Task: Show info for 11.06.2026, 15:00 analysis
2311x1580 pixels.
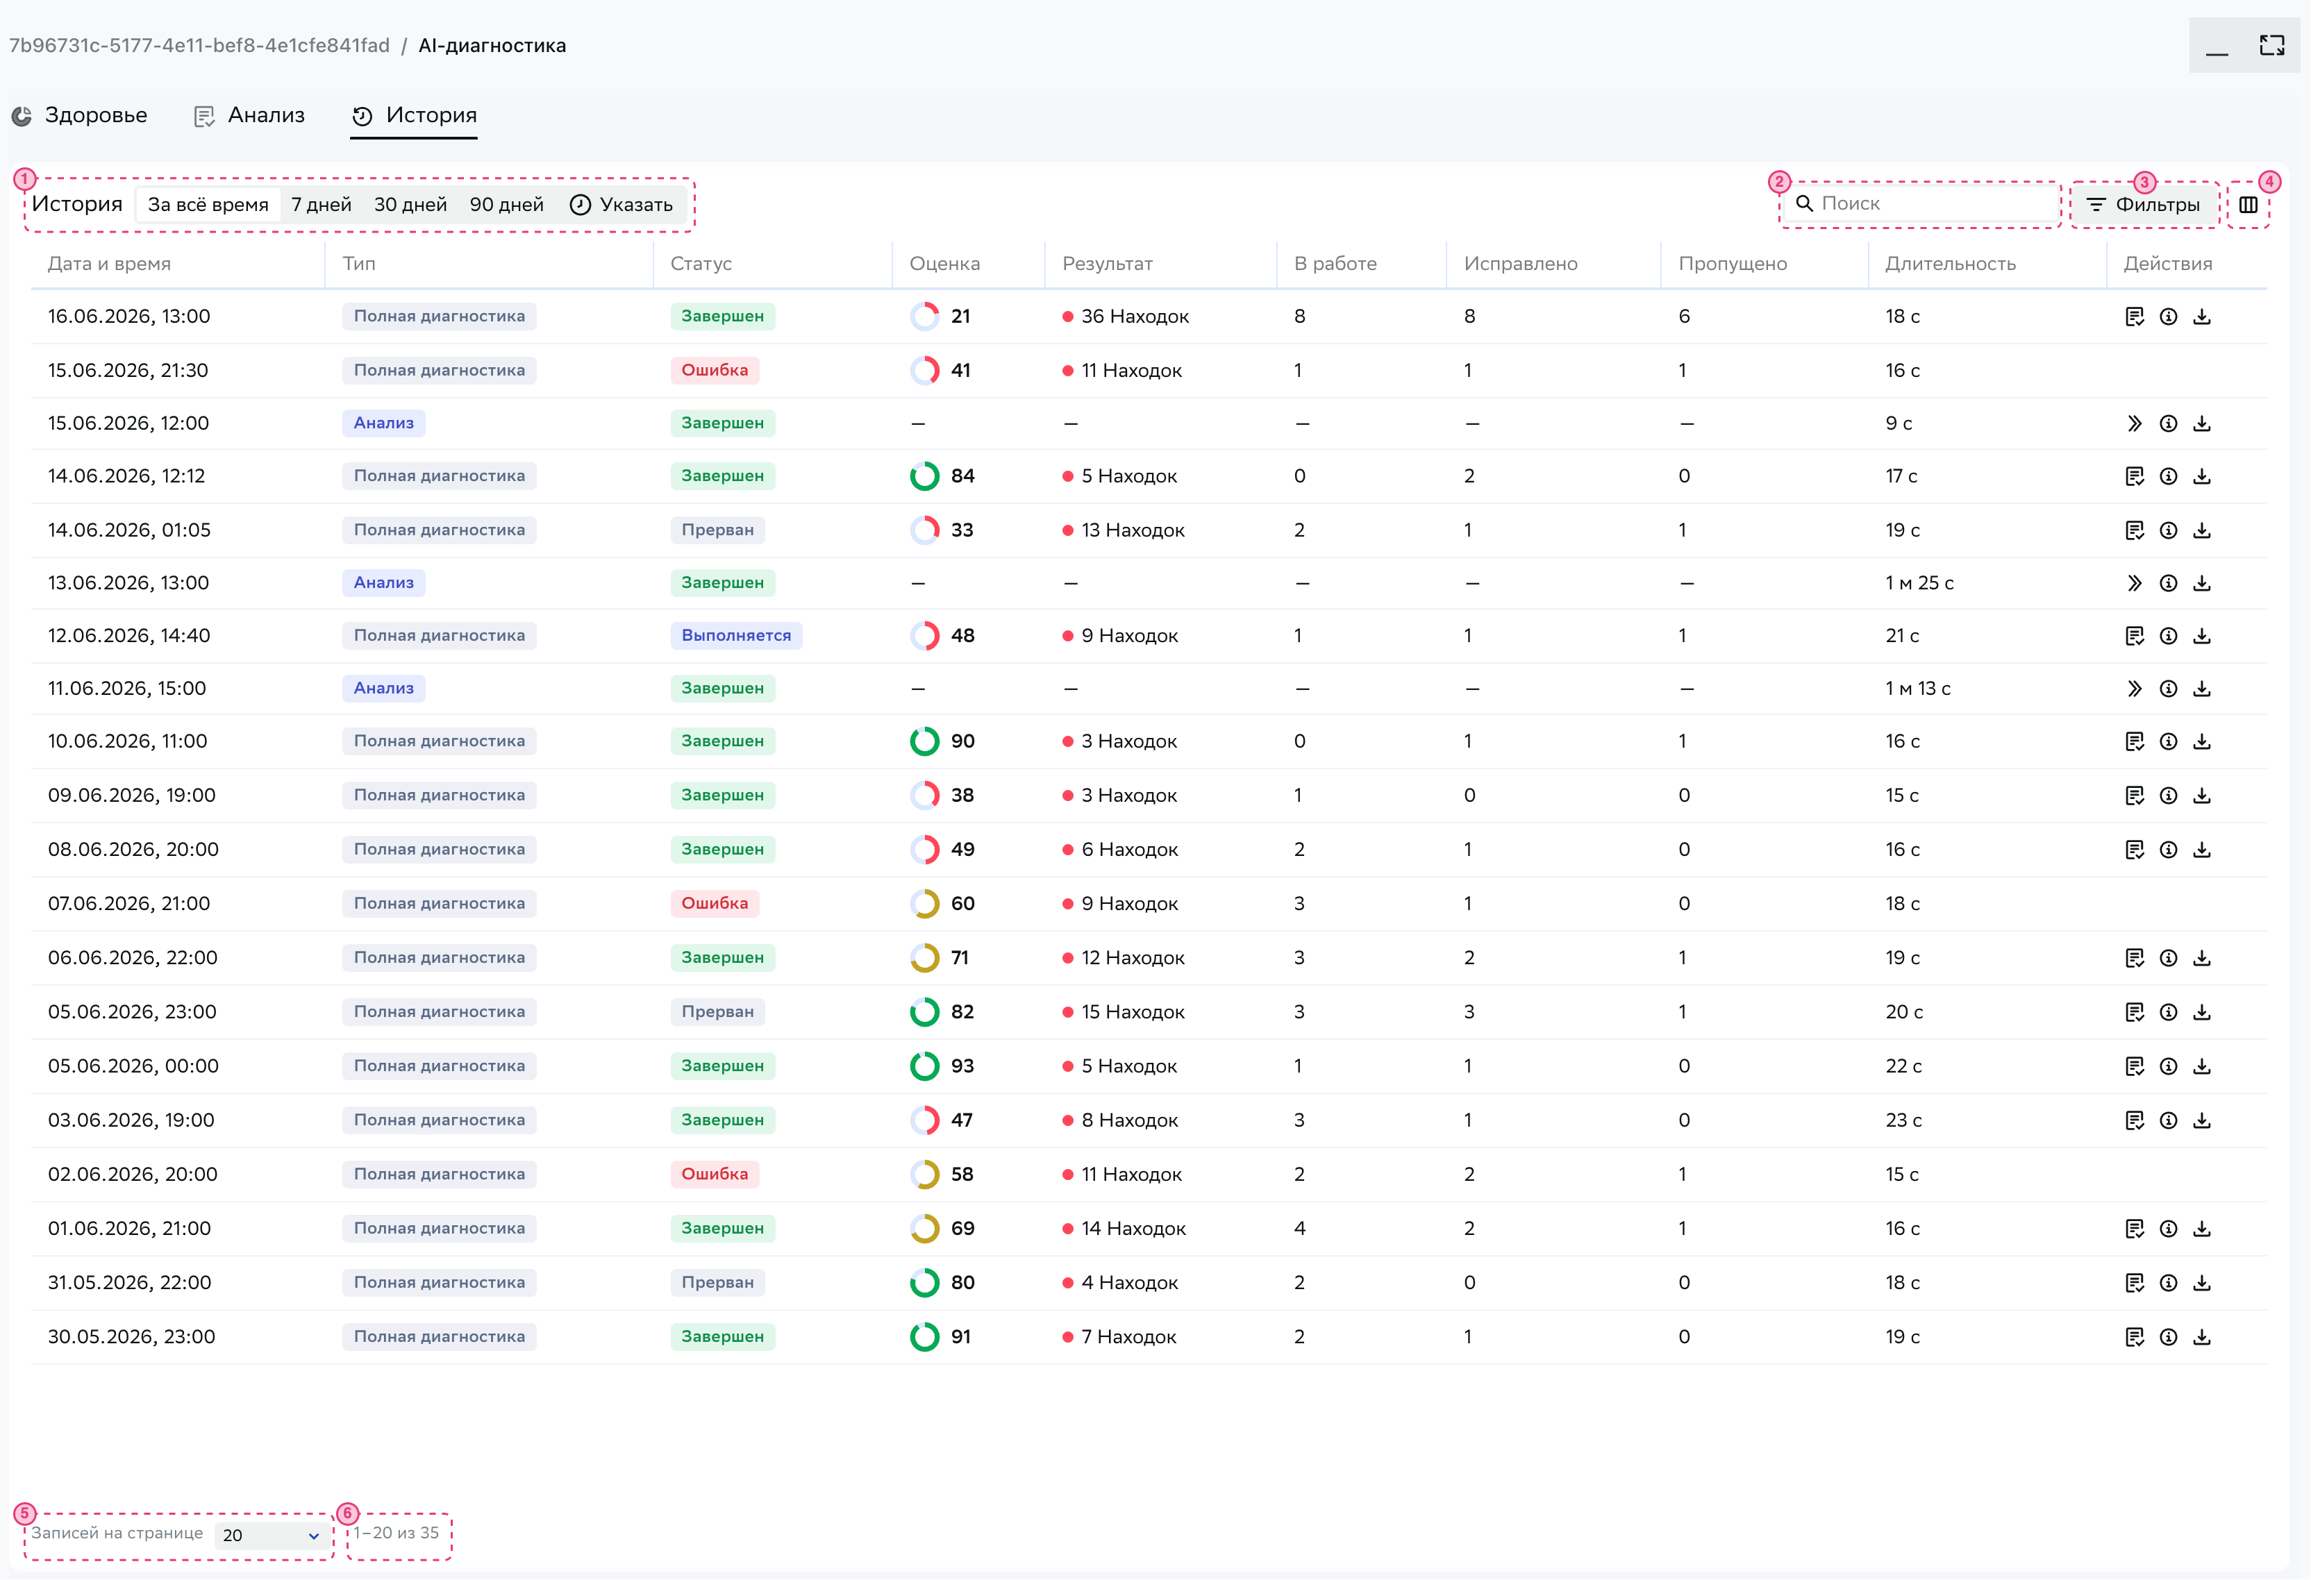Action: (x=2168, y=688)
